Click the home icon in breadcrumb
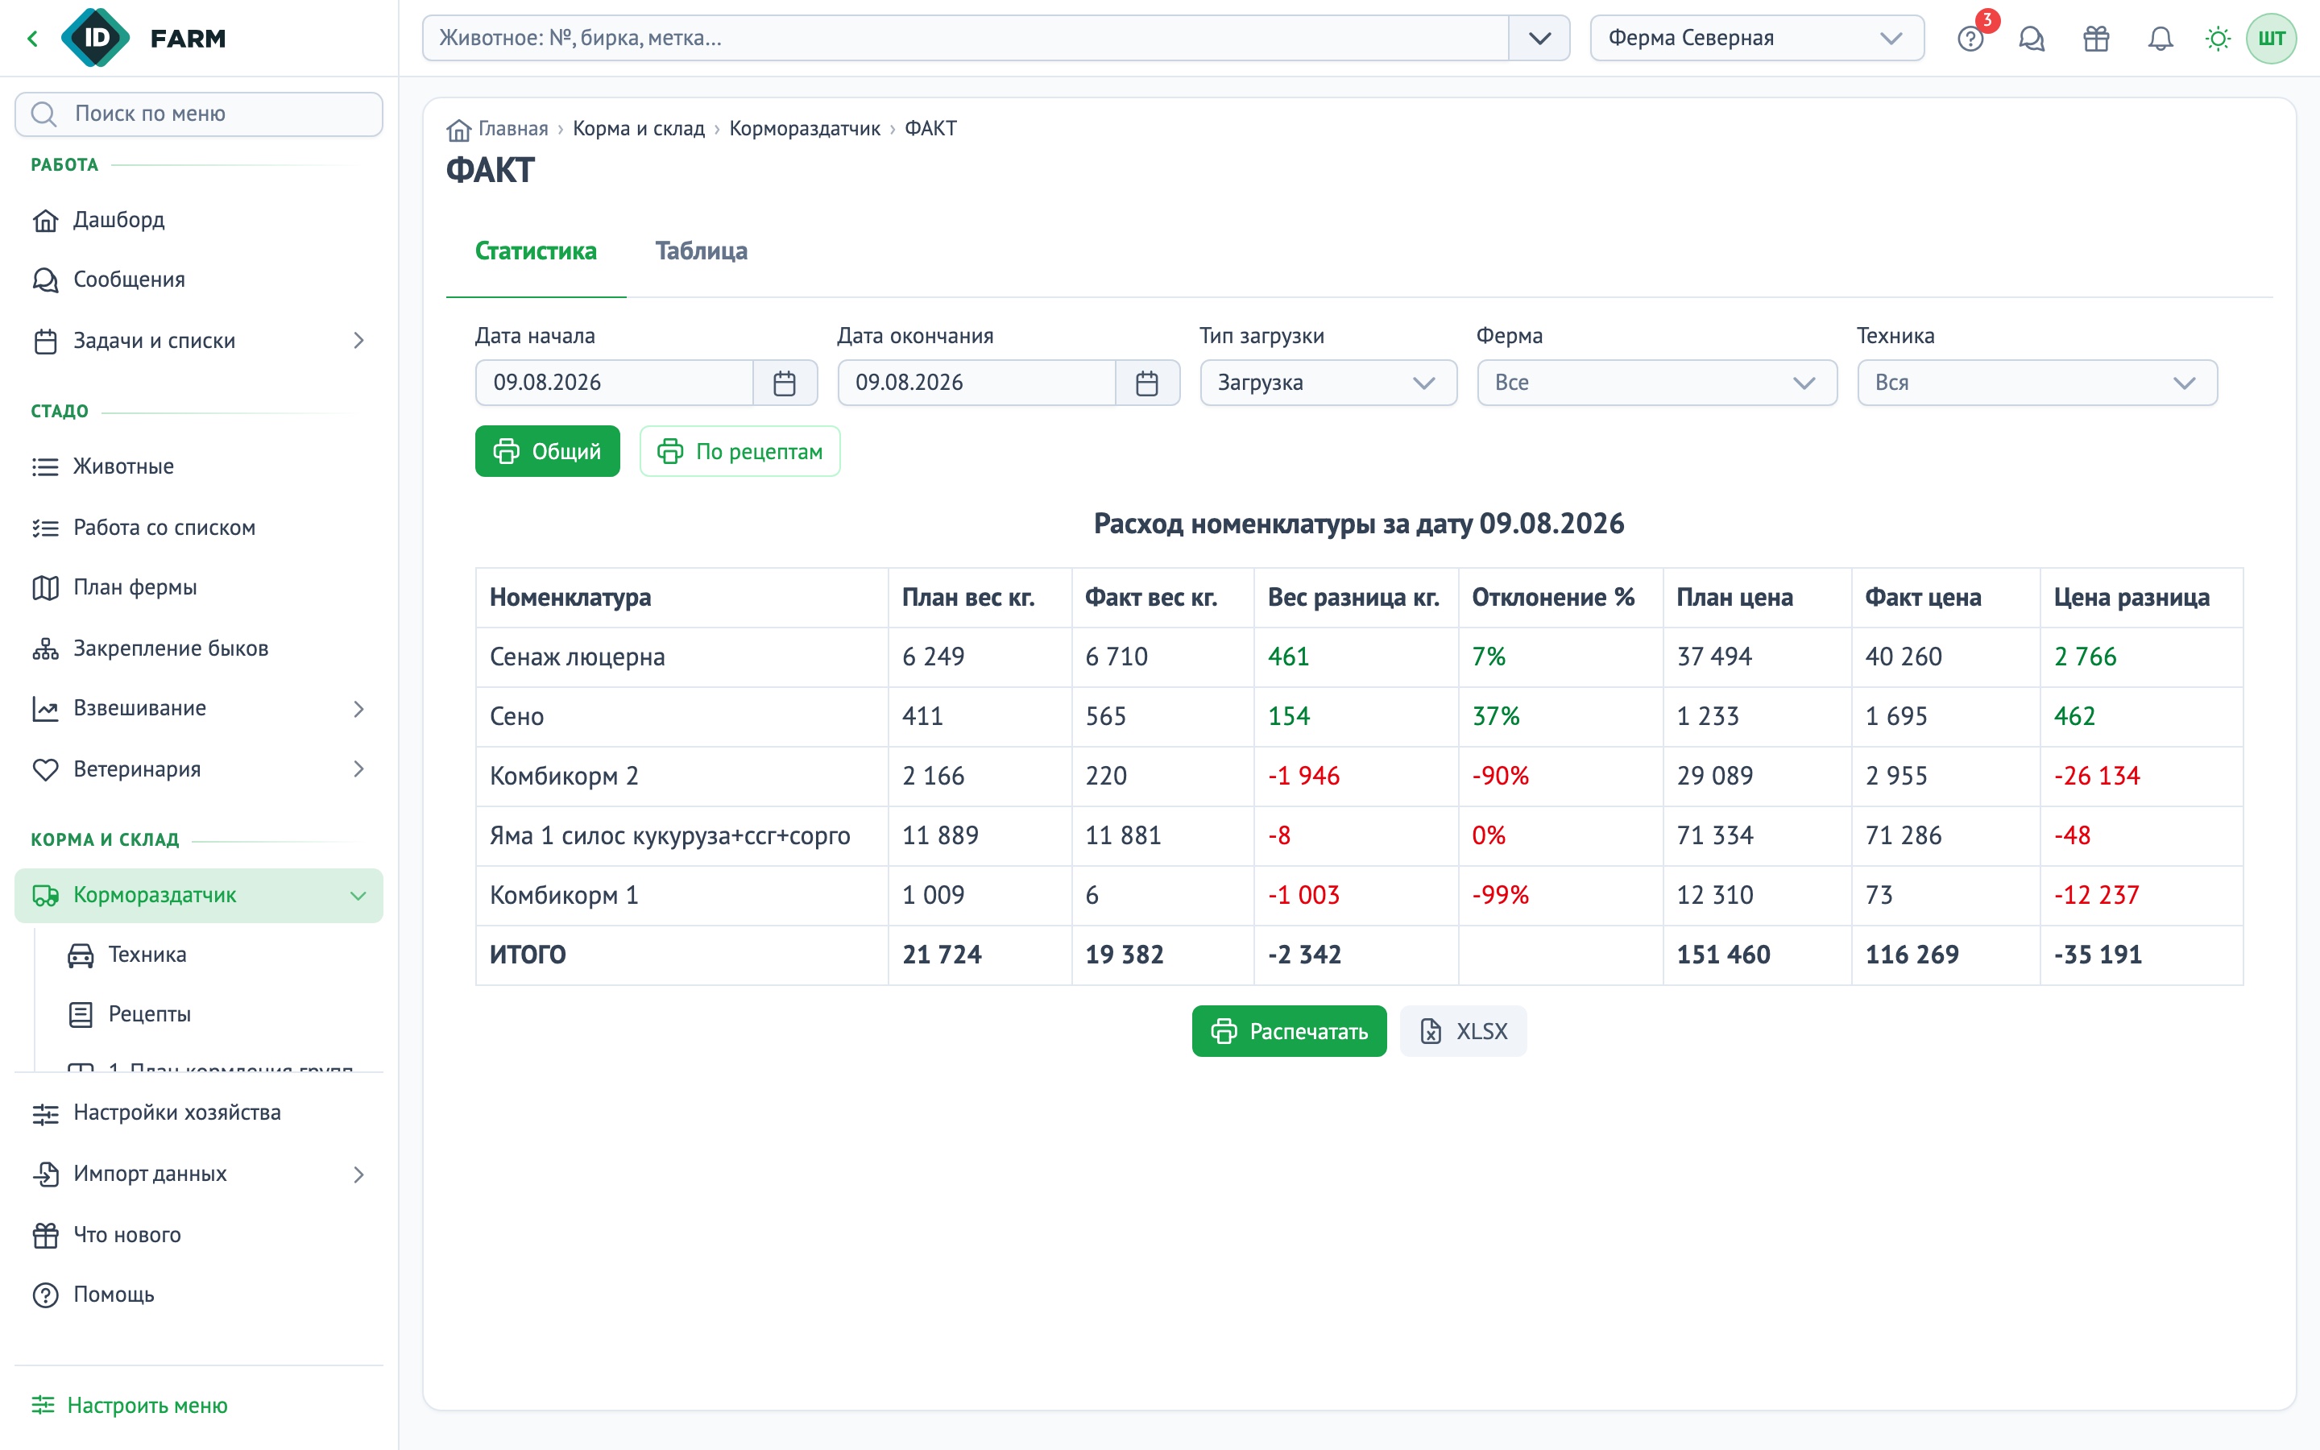This screenshot has height=1450, width=2320. (x=458, y=130)
